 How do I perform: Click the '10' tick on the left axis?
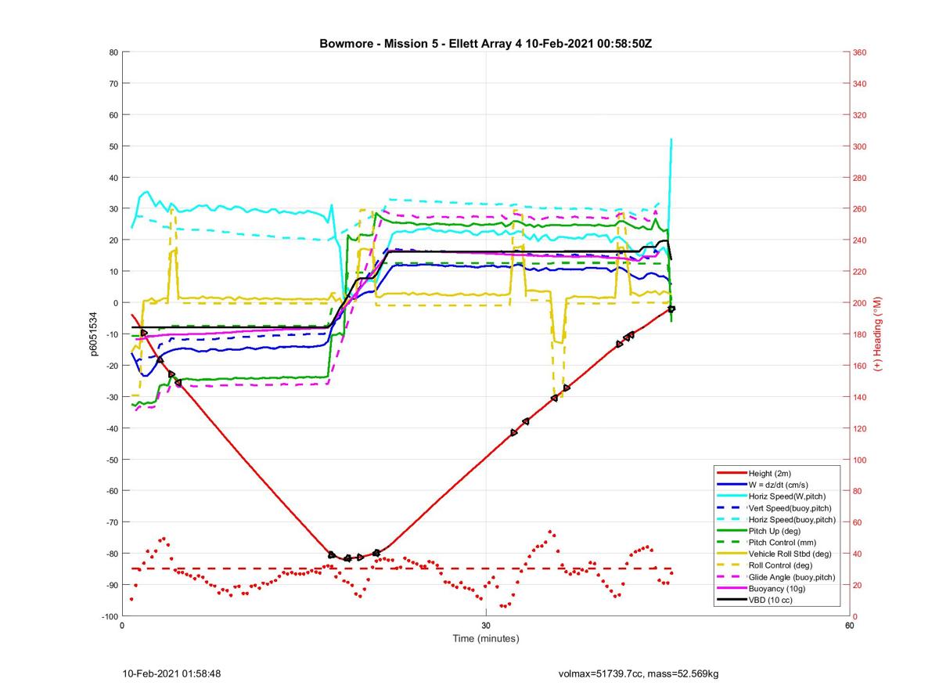point(113,272)
